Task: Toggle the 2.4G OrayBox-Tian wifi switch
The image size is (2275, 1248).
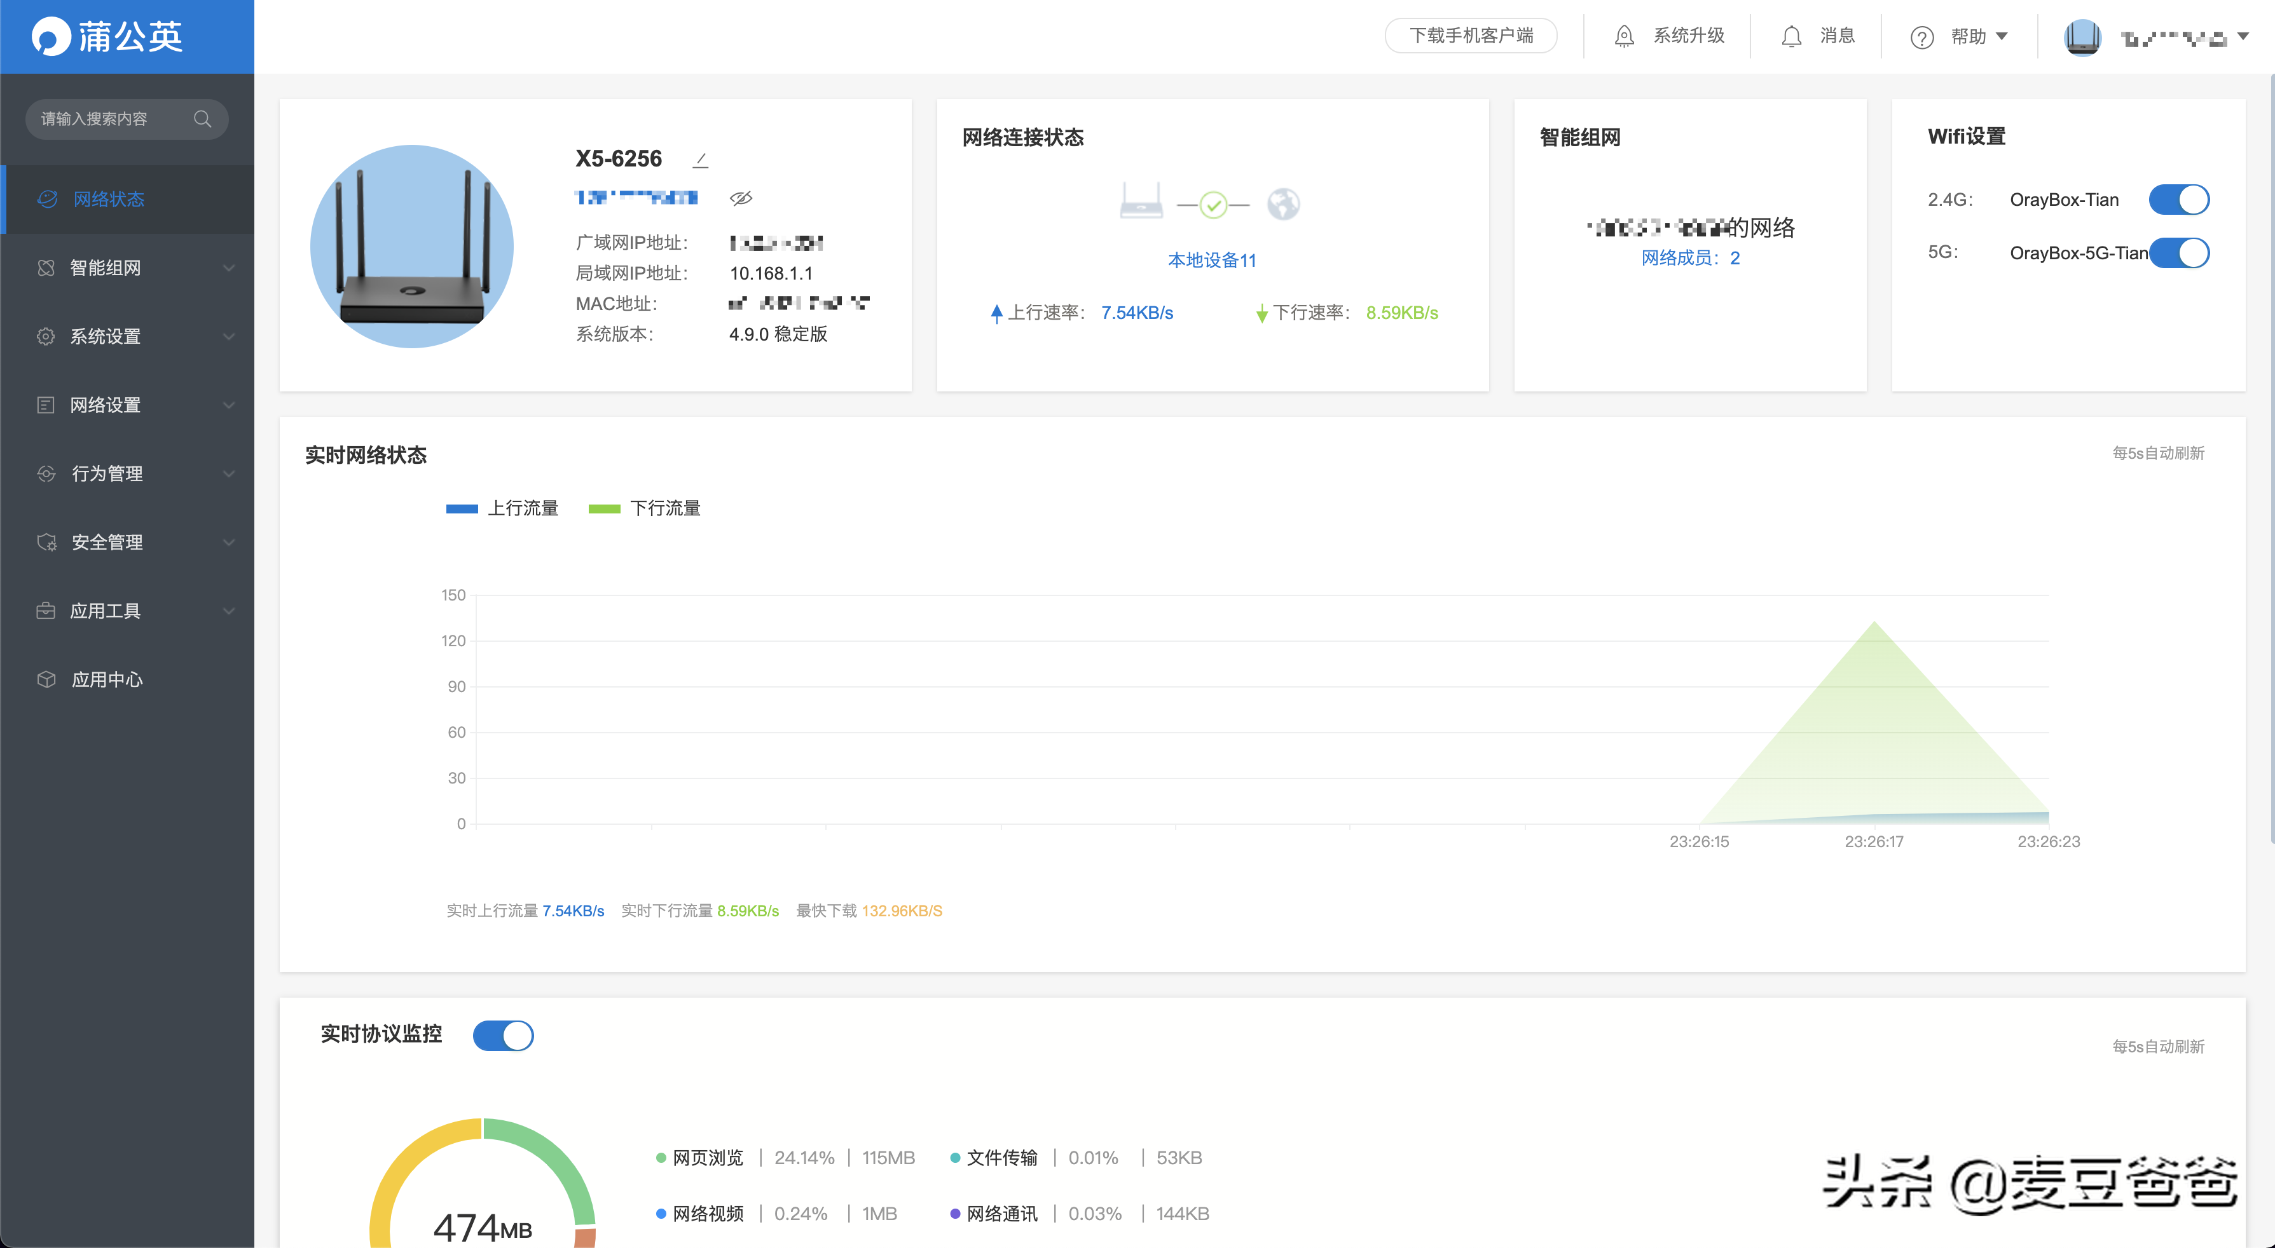Action: (x=2179, y=200)
